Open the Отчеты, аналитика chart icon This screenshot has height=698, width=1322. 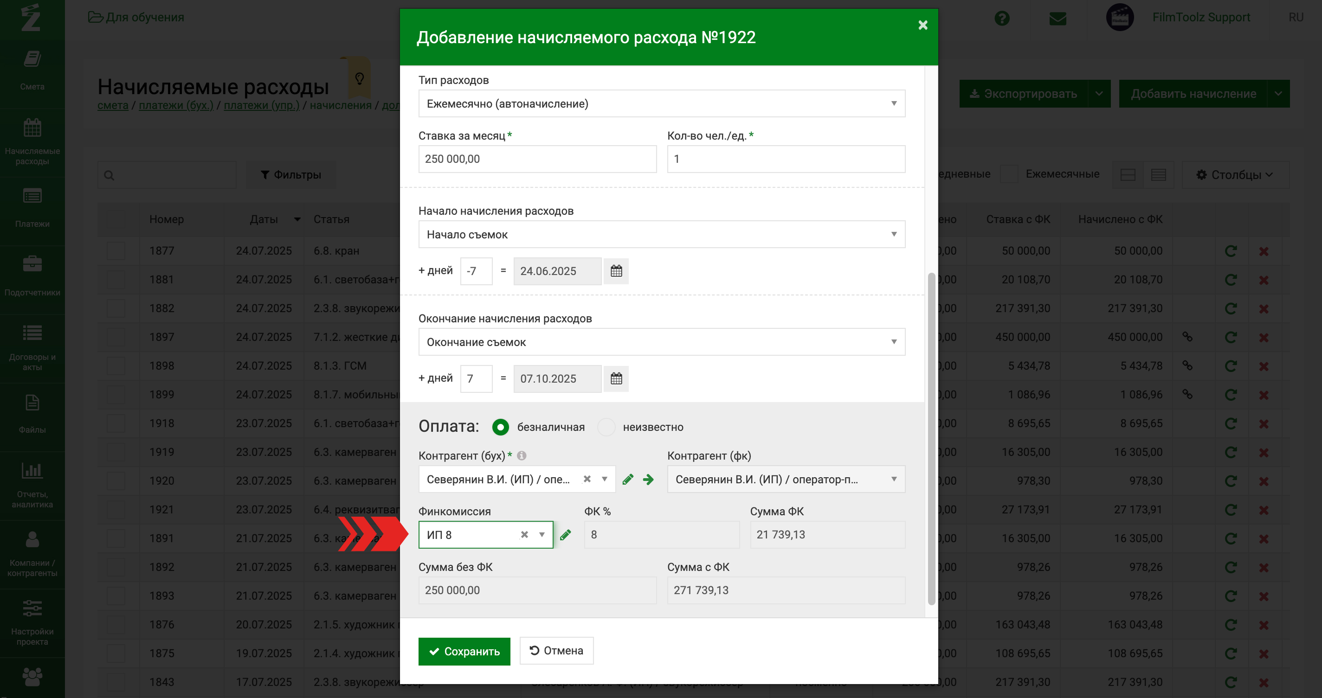pos(32,470)
